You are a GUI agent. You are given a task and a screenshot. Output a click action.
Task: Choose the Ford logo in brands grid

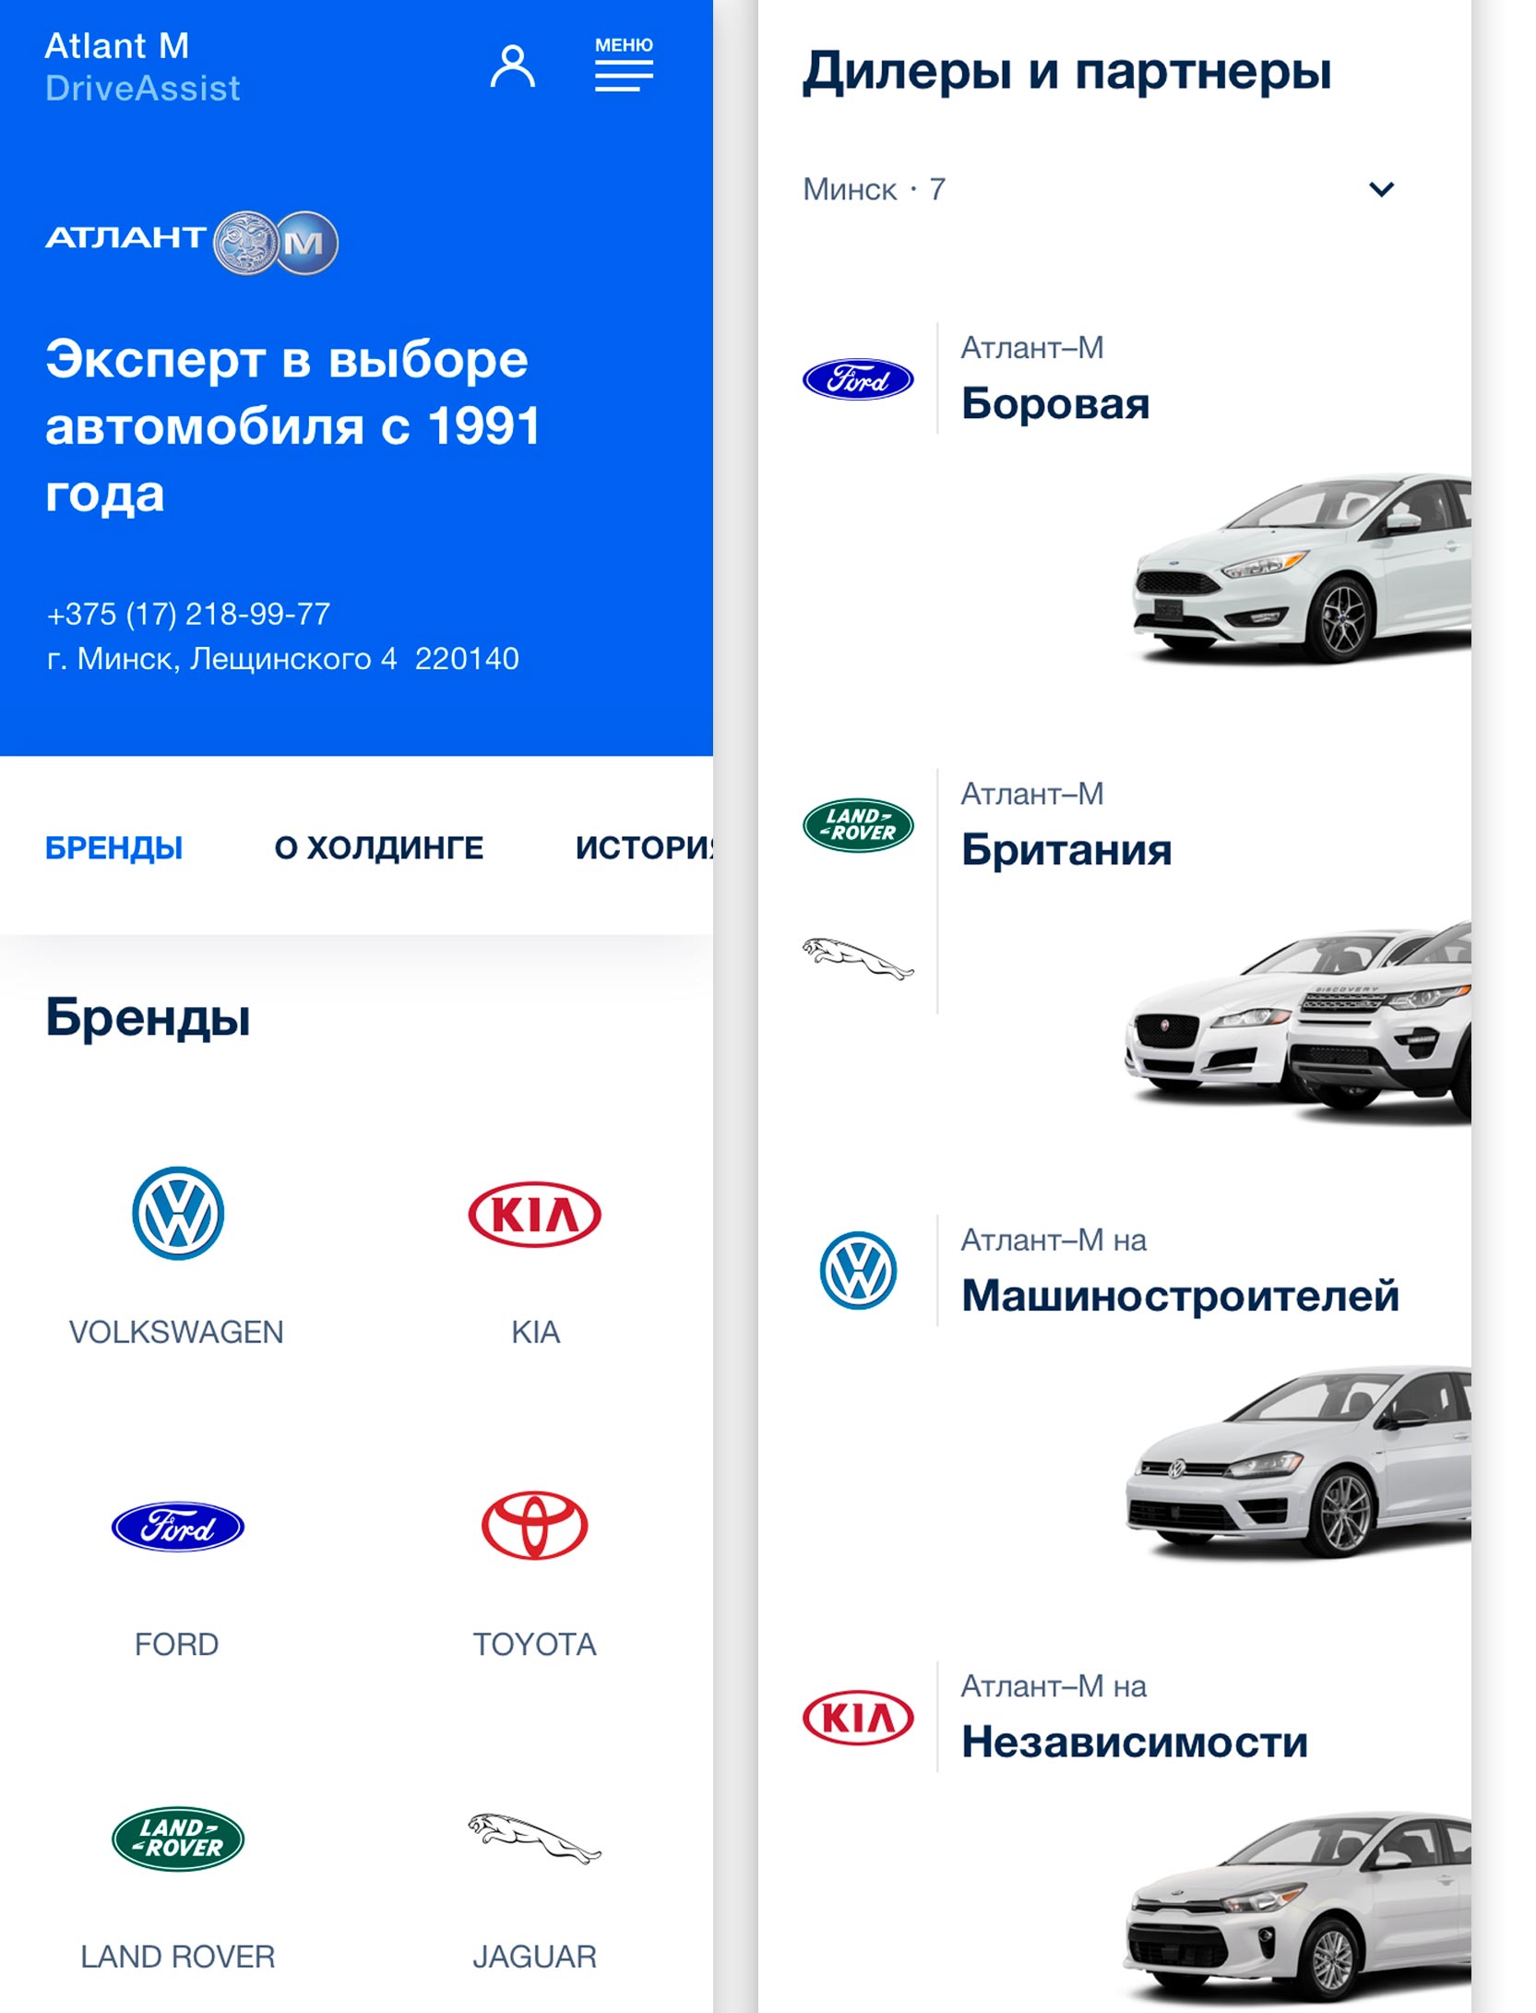(x=177, y=1527)
